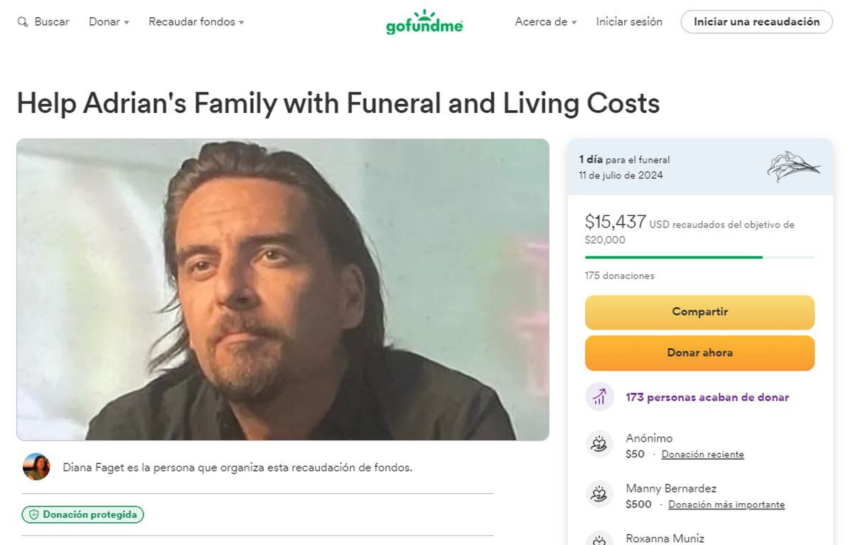Click the giving-hands icon beside Anónimo

(599, 443)
